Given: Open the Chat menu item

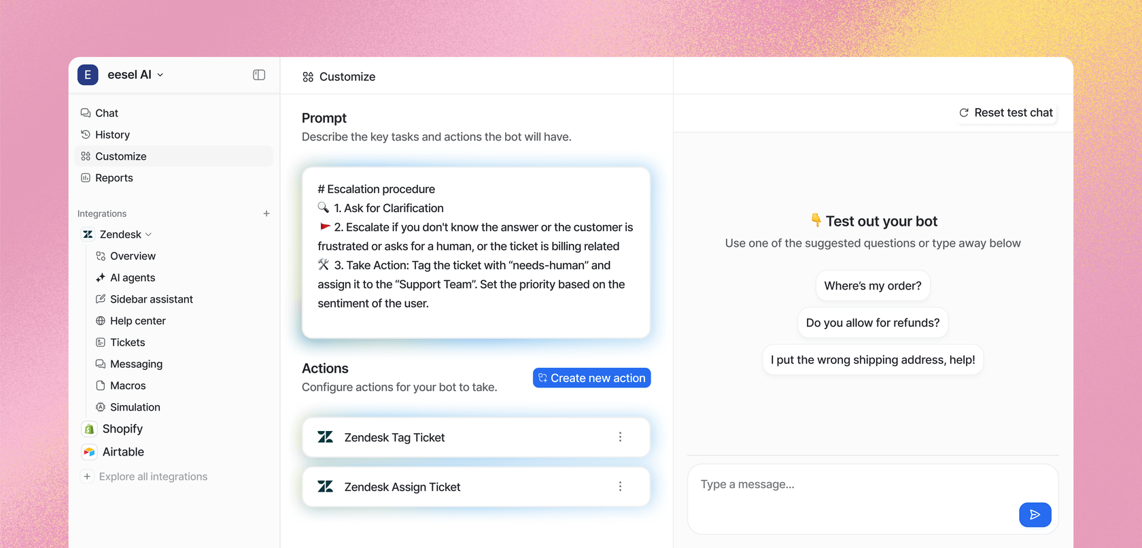Looking at the screenshot, I should [107, 113].
